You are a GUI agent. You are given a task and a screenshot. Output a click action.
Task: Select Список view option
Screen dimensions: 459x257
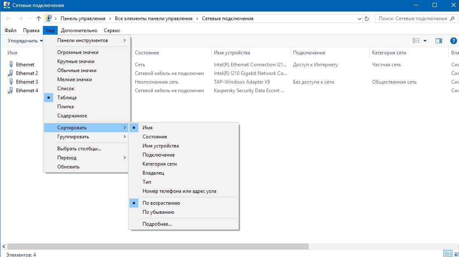click(x=66, y=89)
